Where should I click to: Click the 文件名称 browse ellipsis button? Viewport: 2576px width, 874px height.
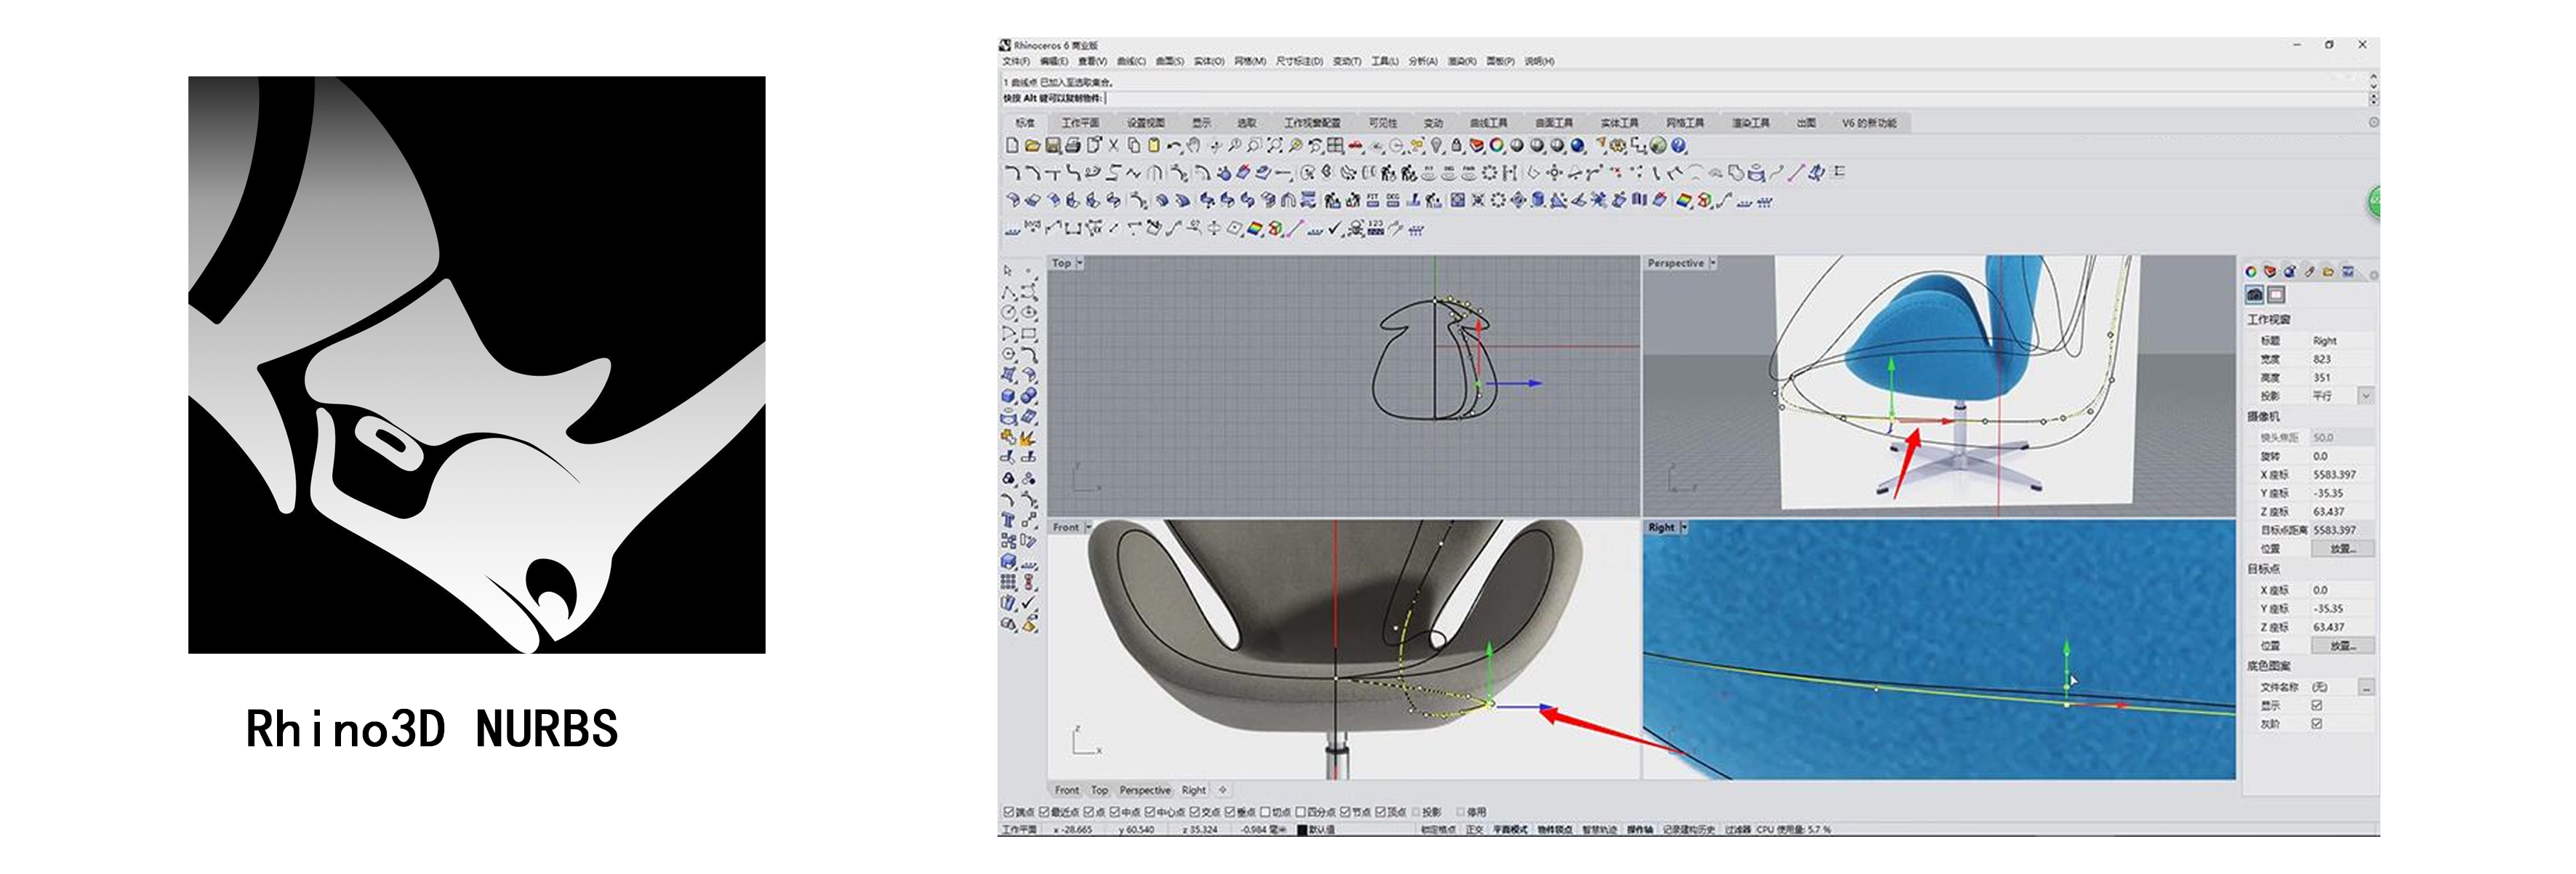[x=2366, y=688]
